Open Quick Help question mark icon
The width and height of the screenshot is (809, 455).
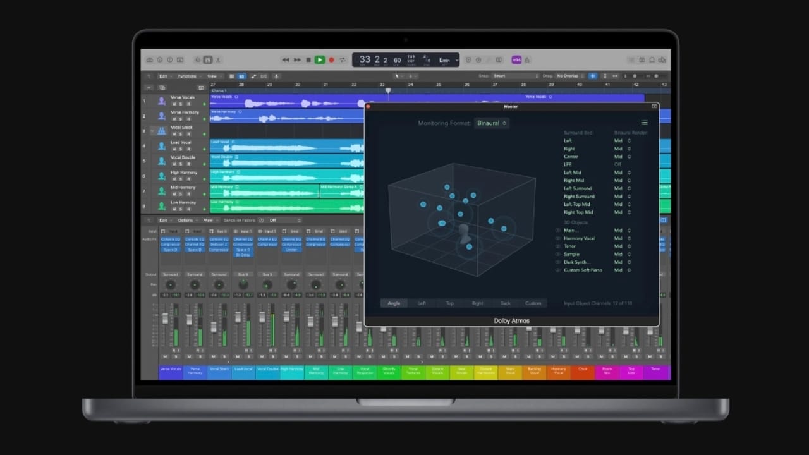[170, 59]
